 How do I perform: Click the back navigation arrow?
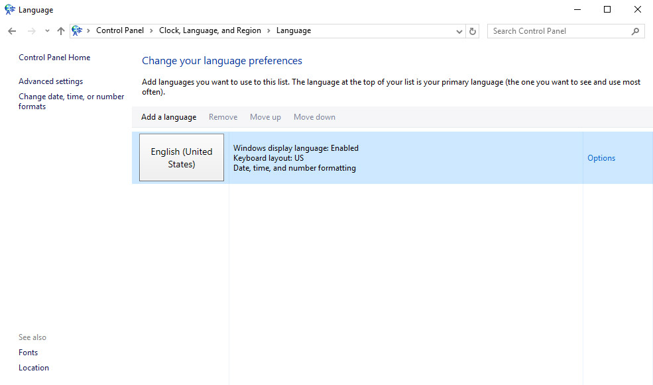[11, 30]
